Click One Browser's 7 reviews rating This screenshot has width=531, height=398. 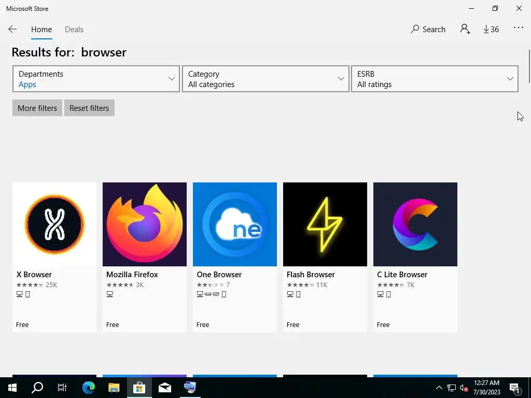[213, 285]
